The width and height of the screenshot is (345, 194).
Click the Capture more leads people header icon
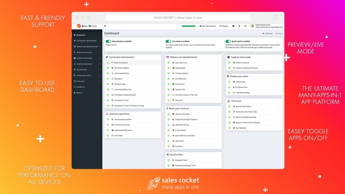point(228,57)
